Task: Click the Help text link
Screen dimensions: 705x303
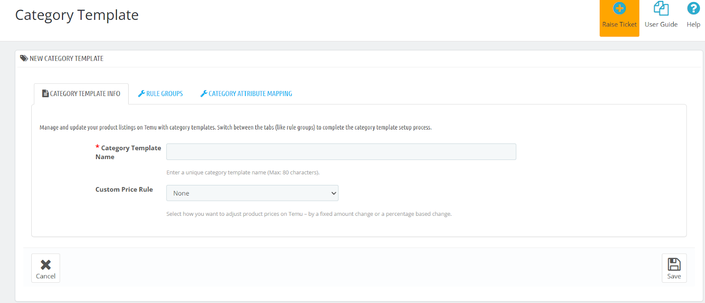Action: point(693,25)
